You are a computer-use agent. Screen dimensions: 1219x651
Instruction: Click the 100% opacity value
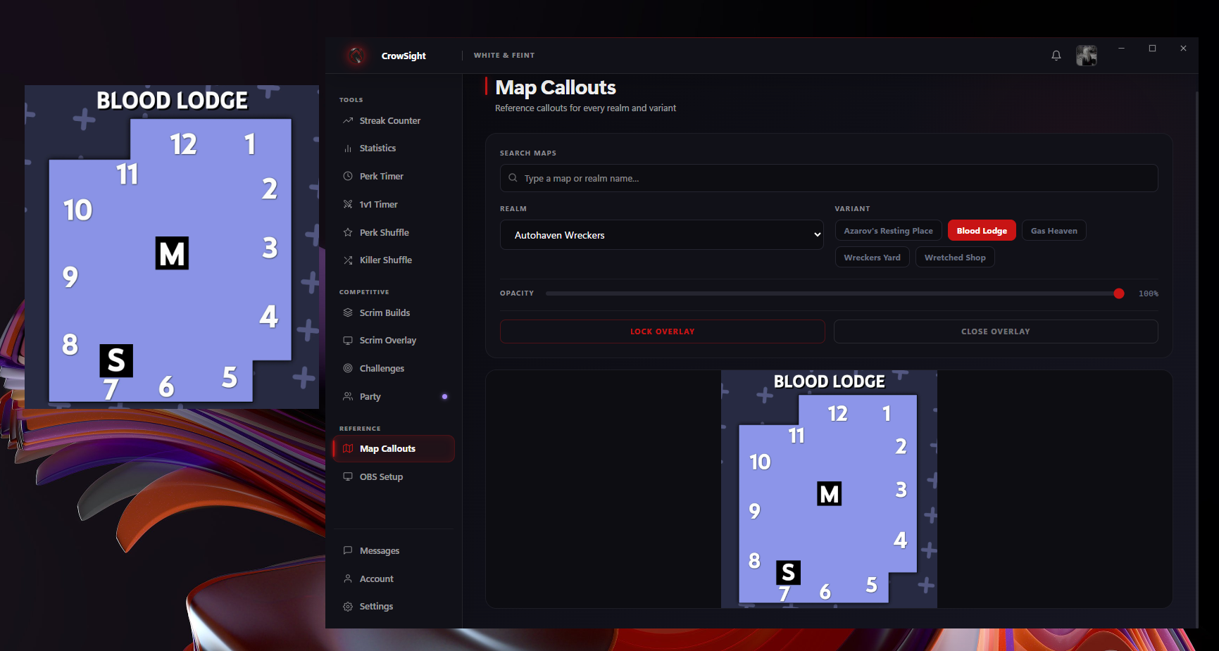[x=1148, y=293]
